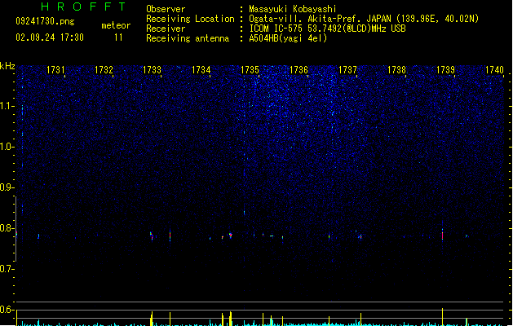Click the 1737 time marker label

pyautogui.click(x=347, y=70)
